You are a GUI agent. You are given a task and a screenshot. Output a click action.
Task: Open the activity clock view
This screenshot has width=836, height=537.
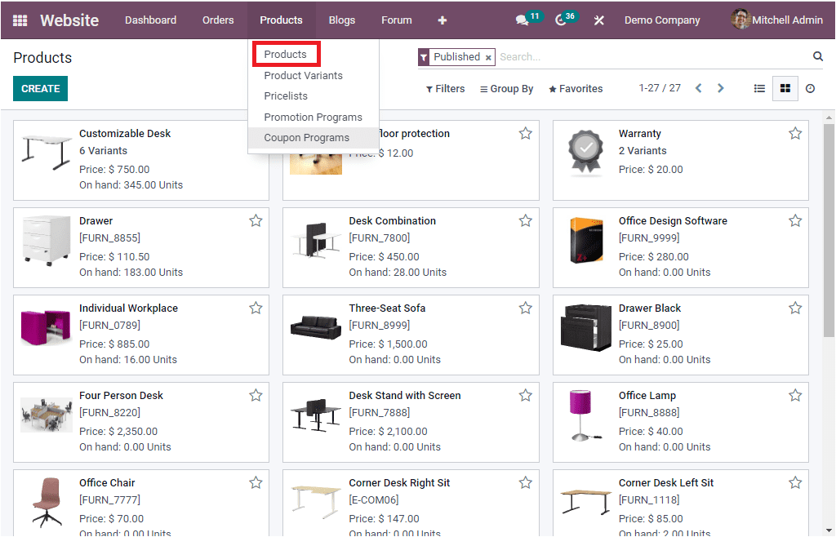(x=810, y=88)
